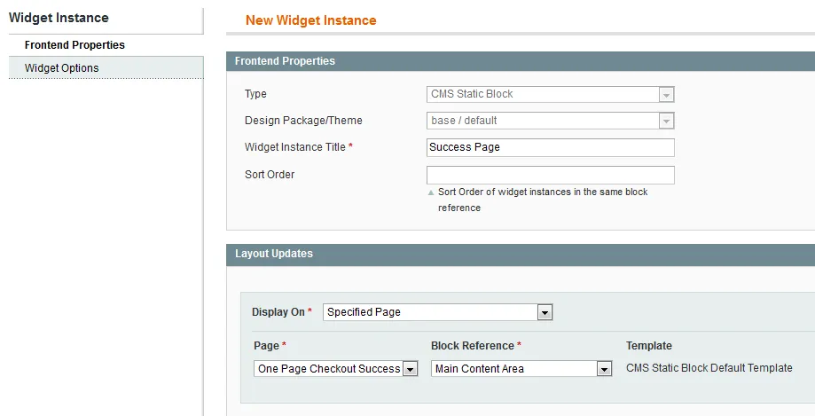Image resolution: width=815 pixels, height=416 pixels.
Task: Open the base / default theme dropdown
Action: [543, 121]
